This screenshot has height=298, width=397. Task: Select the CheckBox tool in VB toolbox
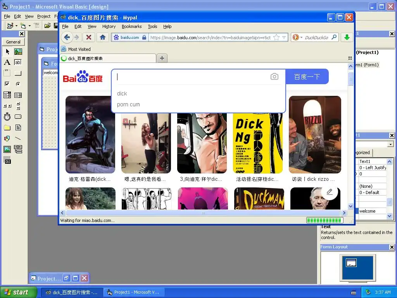(7, 84)
